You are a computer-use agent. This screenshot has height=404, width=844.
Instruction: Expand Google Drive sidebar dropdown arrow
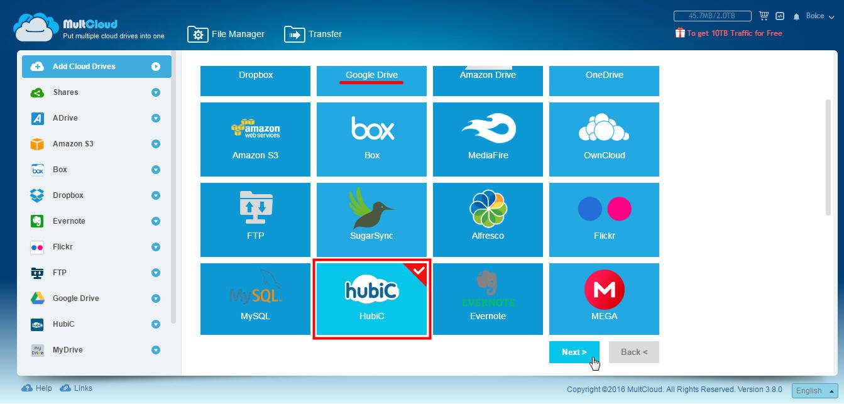(156, 298)
